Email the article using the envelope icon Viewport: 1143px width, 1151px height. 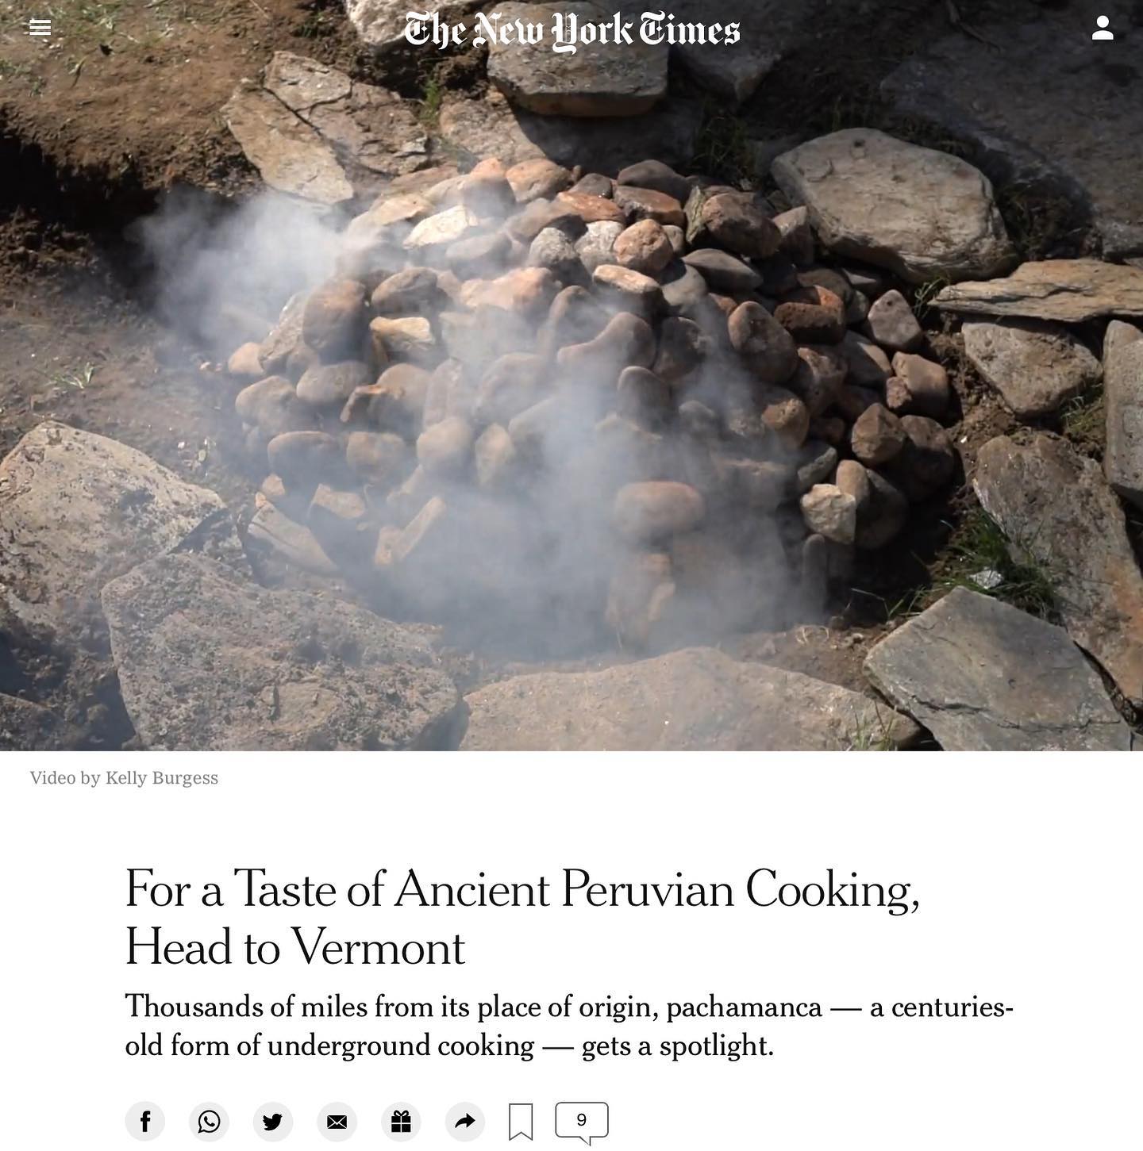tap(337, 1122)
